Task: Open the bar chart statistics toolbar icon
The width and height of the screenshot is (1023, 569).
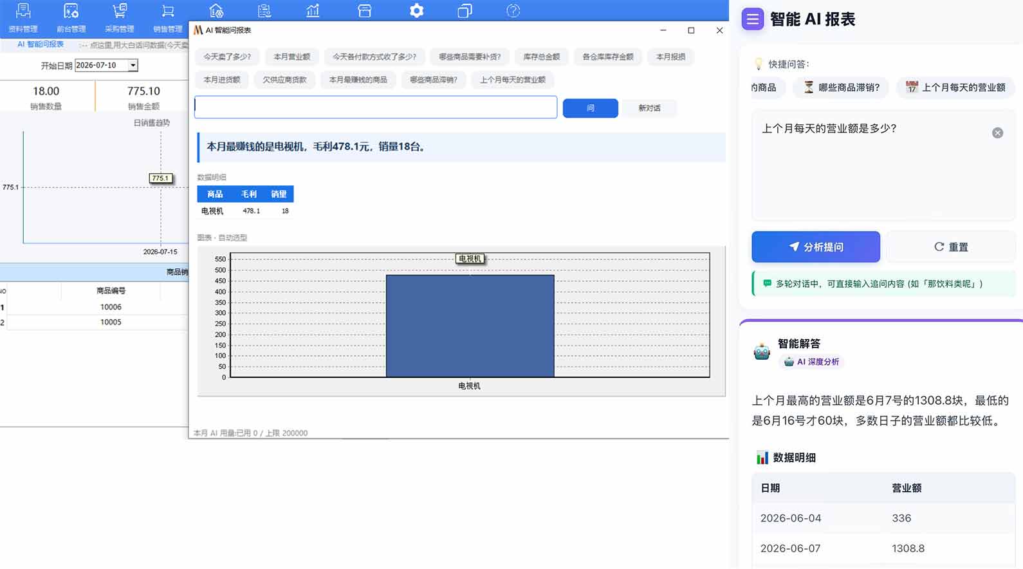Action: coord(313,11)
